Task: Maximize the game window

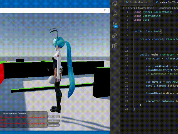Action: click(105, 10)
